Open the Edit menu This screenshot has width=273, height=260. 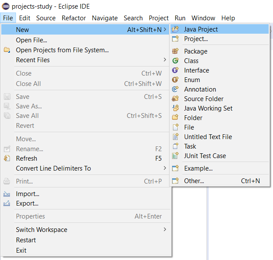pos(25,18)
